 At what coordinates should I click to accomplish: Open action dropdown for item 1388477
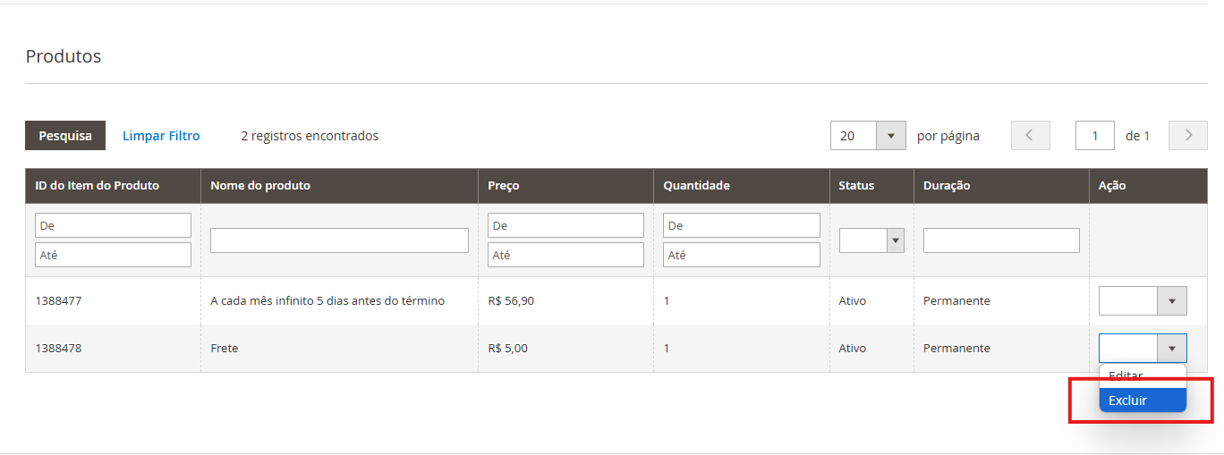(1143, 301)
